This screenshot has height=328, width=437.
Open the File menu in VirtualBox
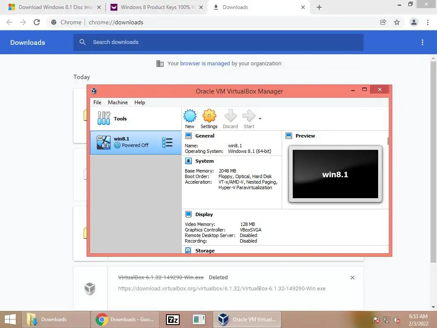pos(97,102)
